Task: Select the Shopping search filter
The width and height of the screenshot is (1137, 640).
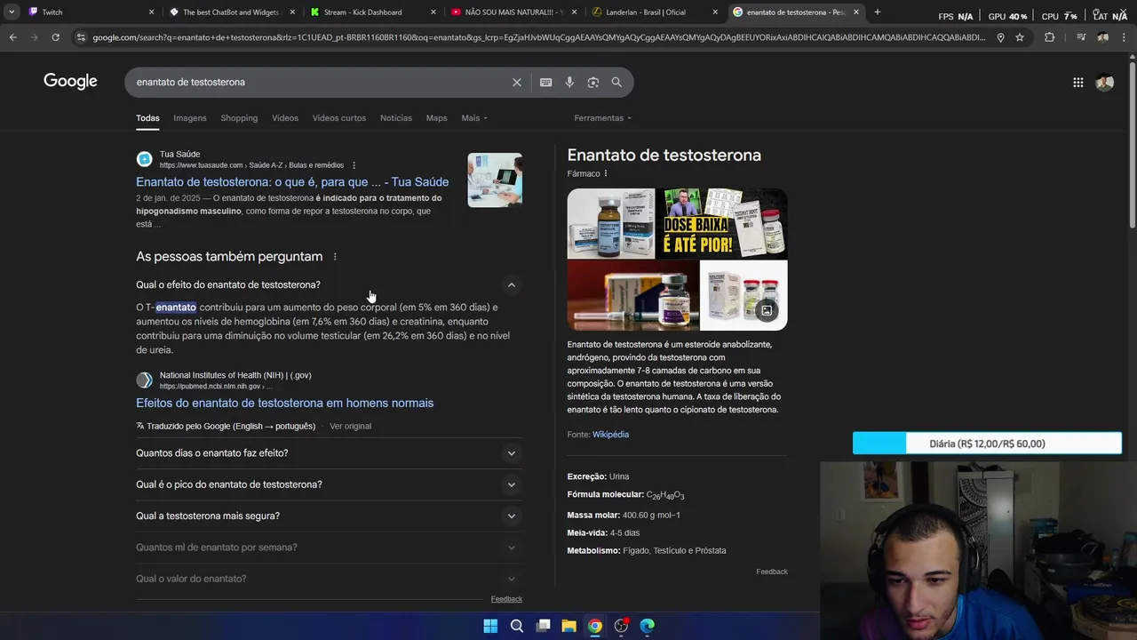Action: [x=239, y=118]
